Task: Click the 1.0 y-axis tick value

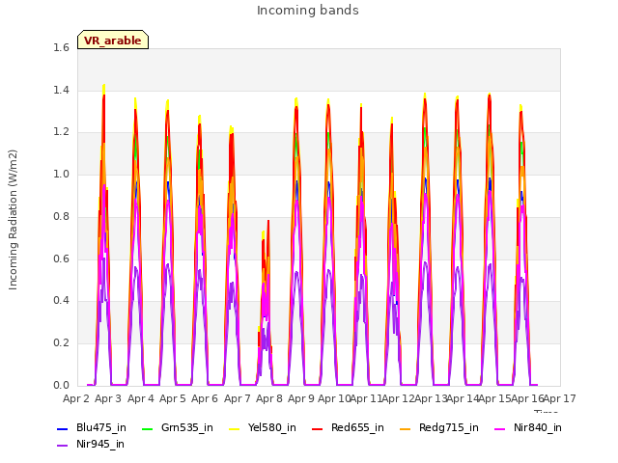Action: tap(61, 174)
